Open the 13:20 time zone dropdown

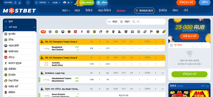56,3
